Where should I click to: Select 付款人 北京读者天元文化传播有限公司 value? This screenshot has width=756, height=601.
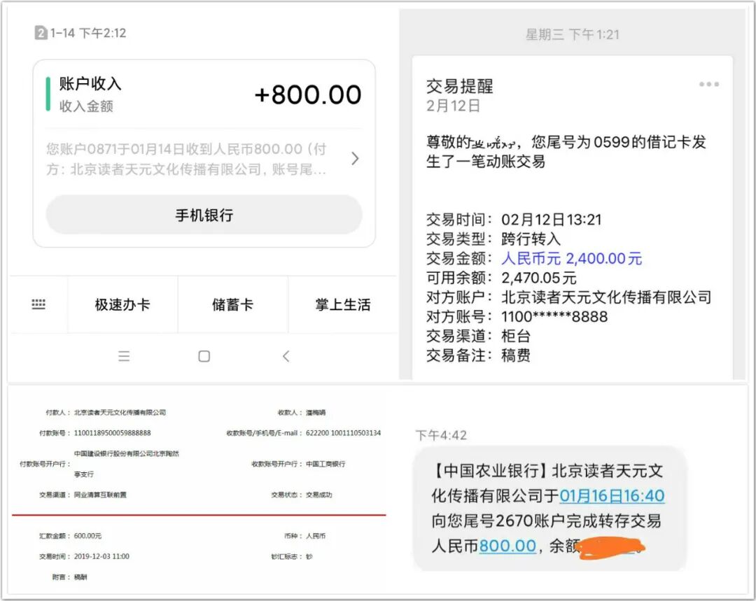pos(120,413)
